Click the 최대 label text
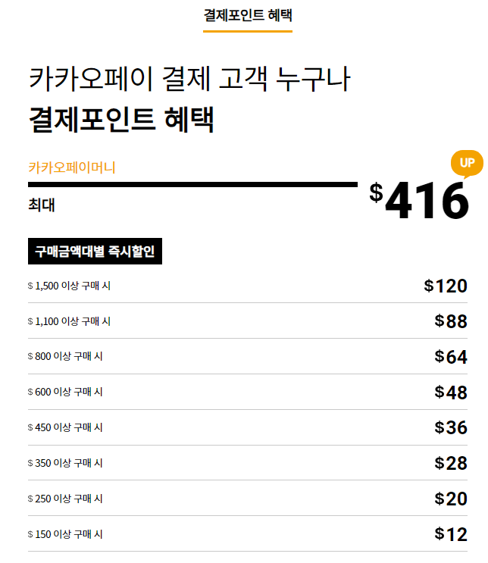488x563 pixels. point(42,205)
